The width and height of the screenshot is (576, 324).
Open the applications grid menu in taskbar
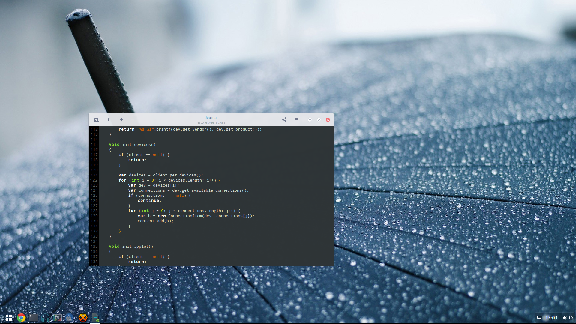click(x=9, y=318)
